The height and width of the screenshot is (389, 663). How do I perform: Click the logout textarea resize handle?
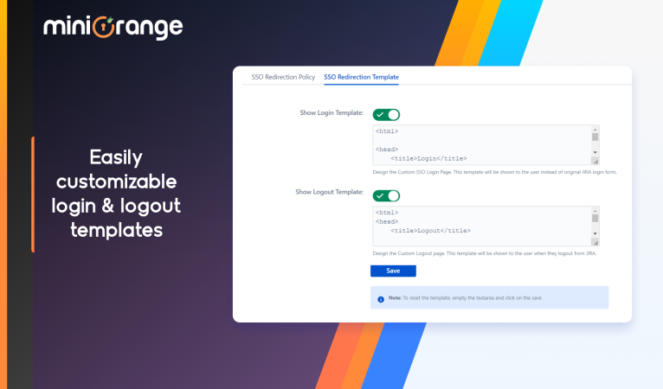595,242
